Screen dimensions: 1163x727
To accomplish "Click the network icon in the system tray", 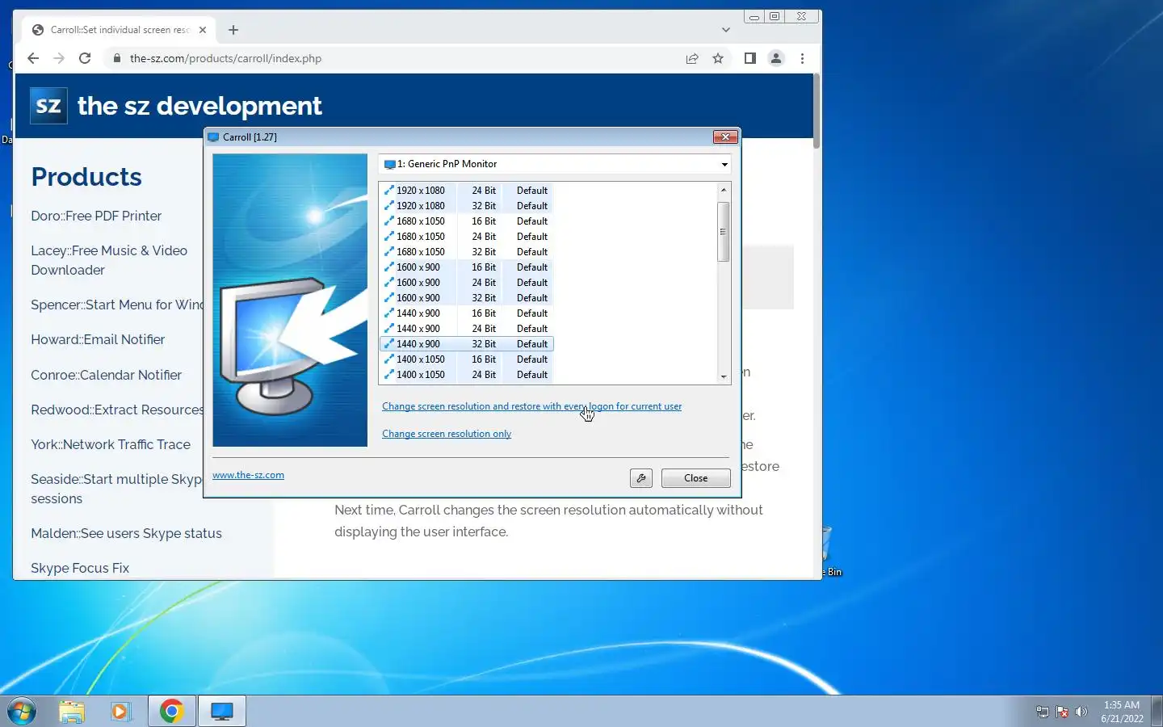I will coord(1043,712).
